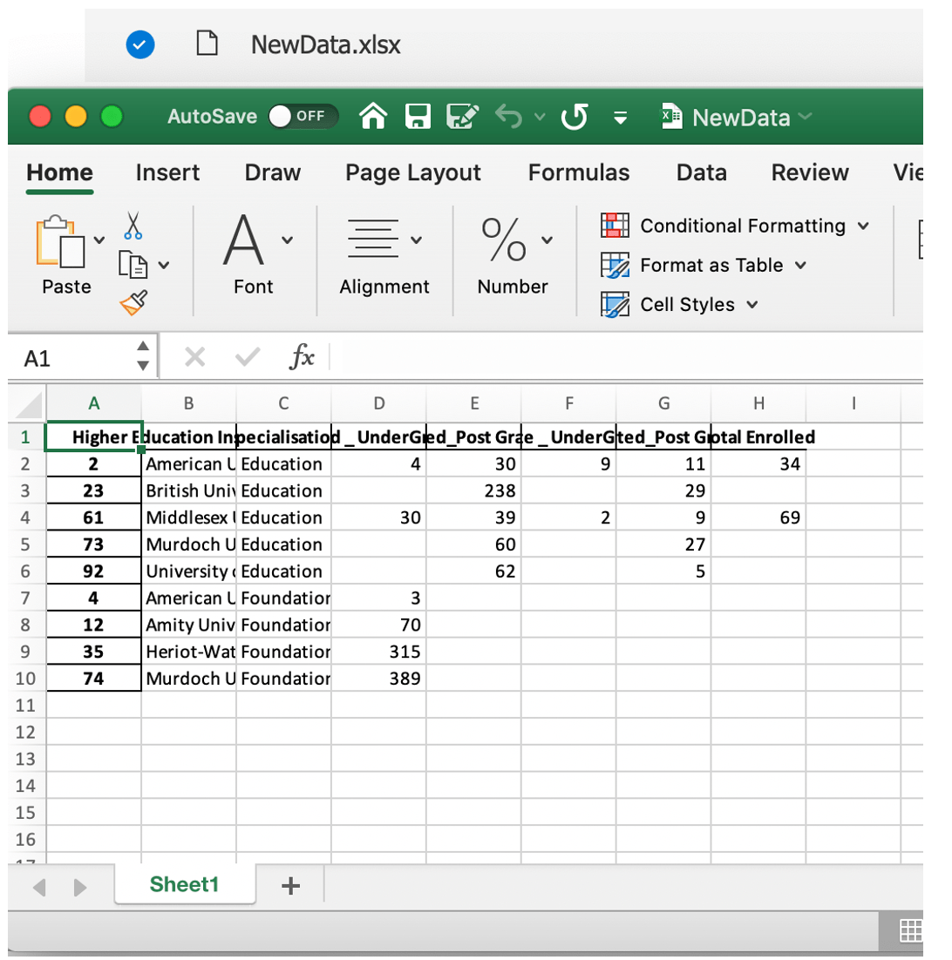
Task: Click the Home icon in the toolbar
Action: [x=373, y=117]
